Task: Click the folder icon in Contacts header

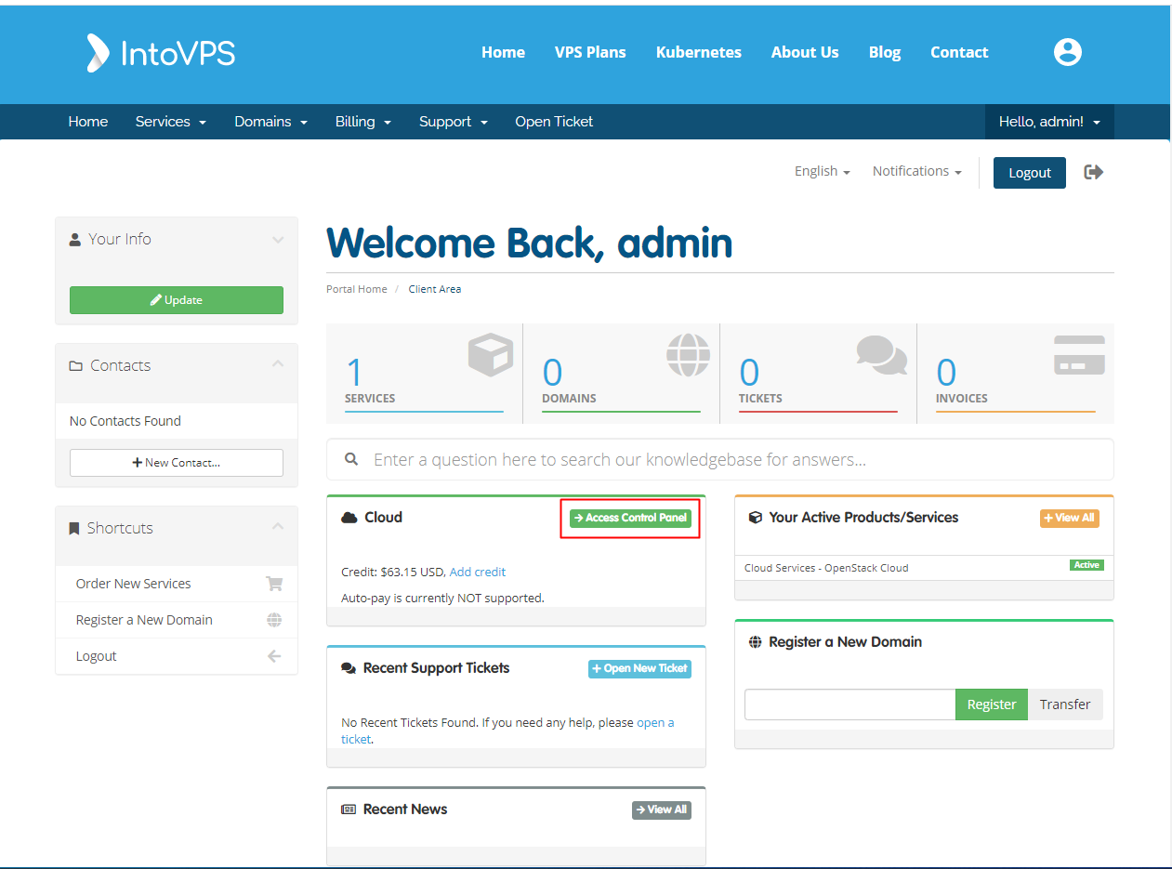Action: pos(76,365)
